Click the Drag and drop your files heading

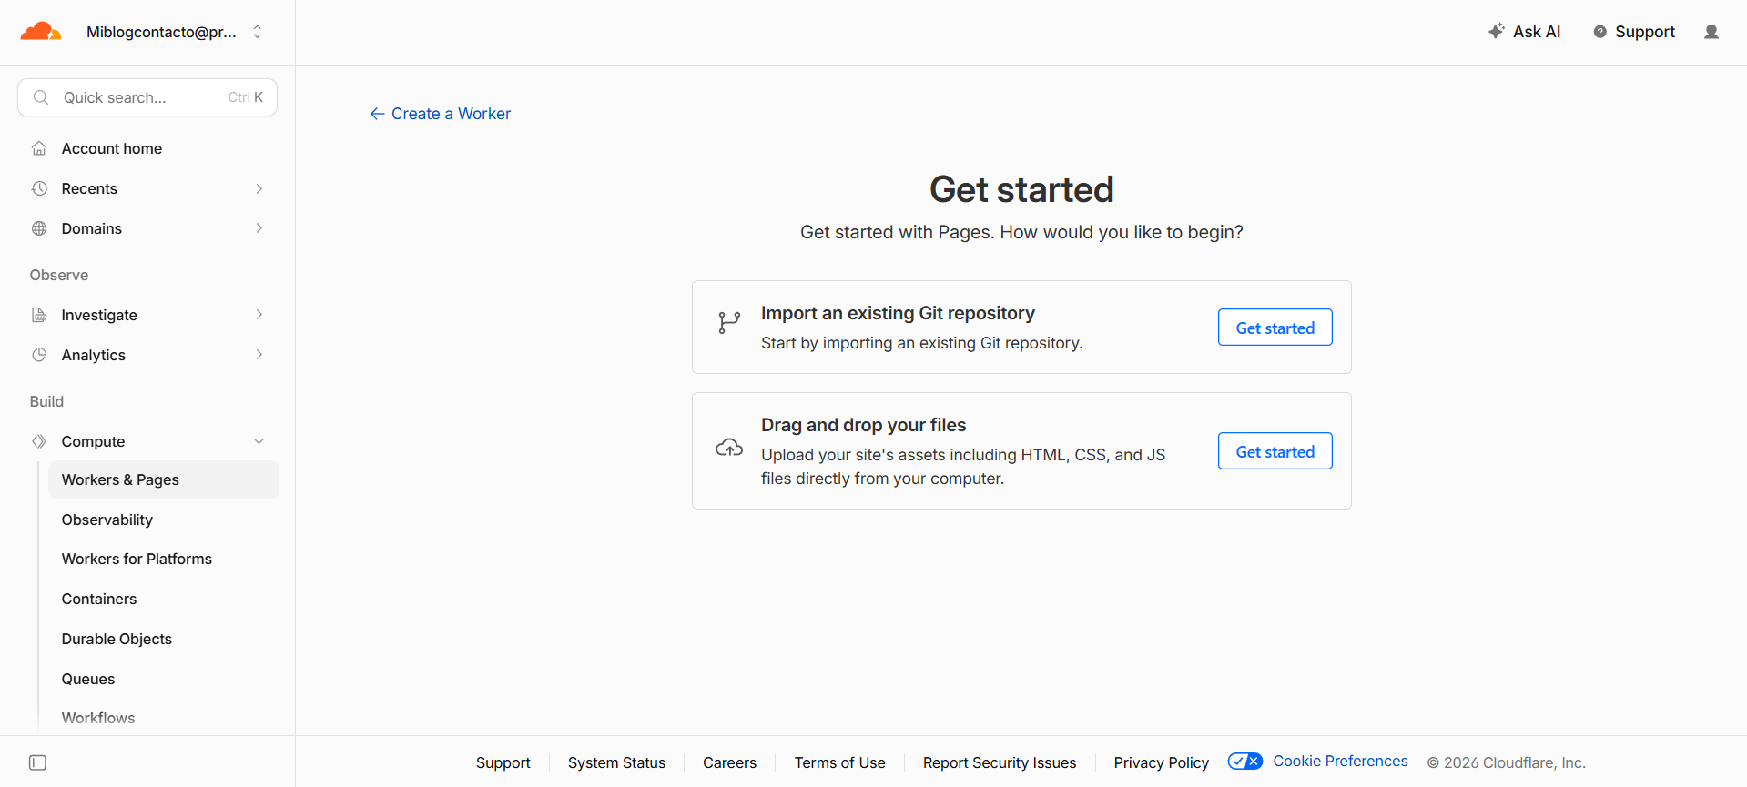(x=863, y=425)
